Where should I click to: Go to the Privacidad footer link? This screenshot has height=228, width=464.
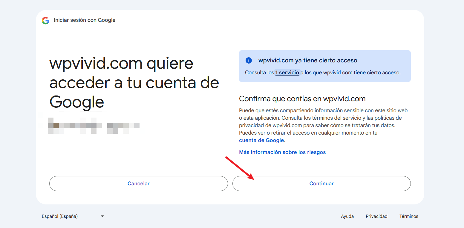pyautogui.click(x=376, y=216)
